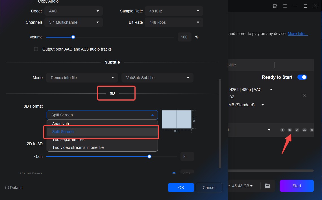This screenshot has width=322, height=200.
Task: Click the main window horizontal scrollbar
Action: [x=271, y=171]
